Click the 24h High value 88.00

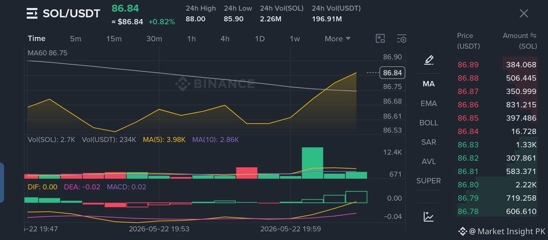[x=195, y=19]
